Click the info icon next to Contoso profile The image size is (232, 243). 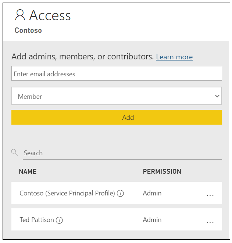pyautogui.click(x=120, y=193)
